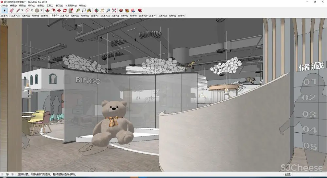Pick the Eraser tool

(12, 10)
